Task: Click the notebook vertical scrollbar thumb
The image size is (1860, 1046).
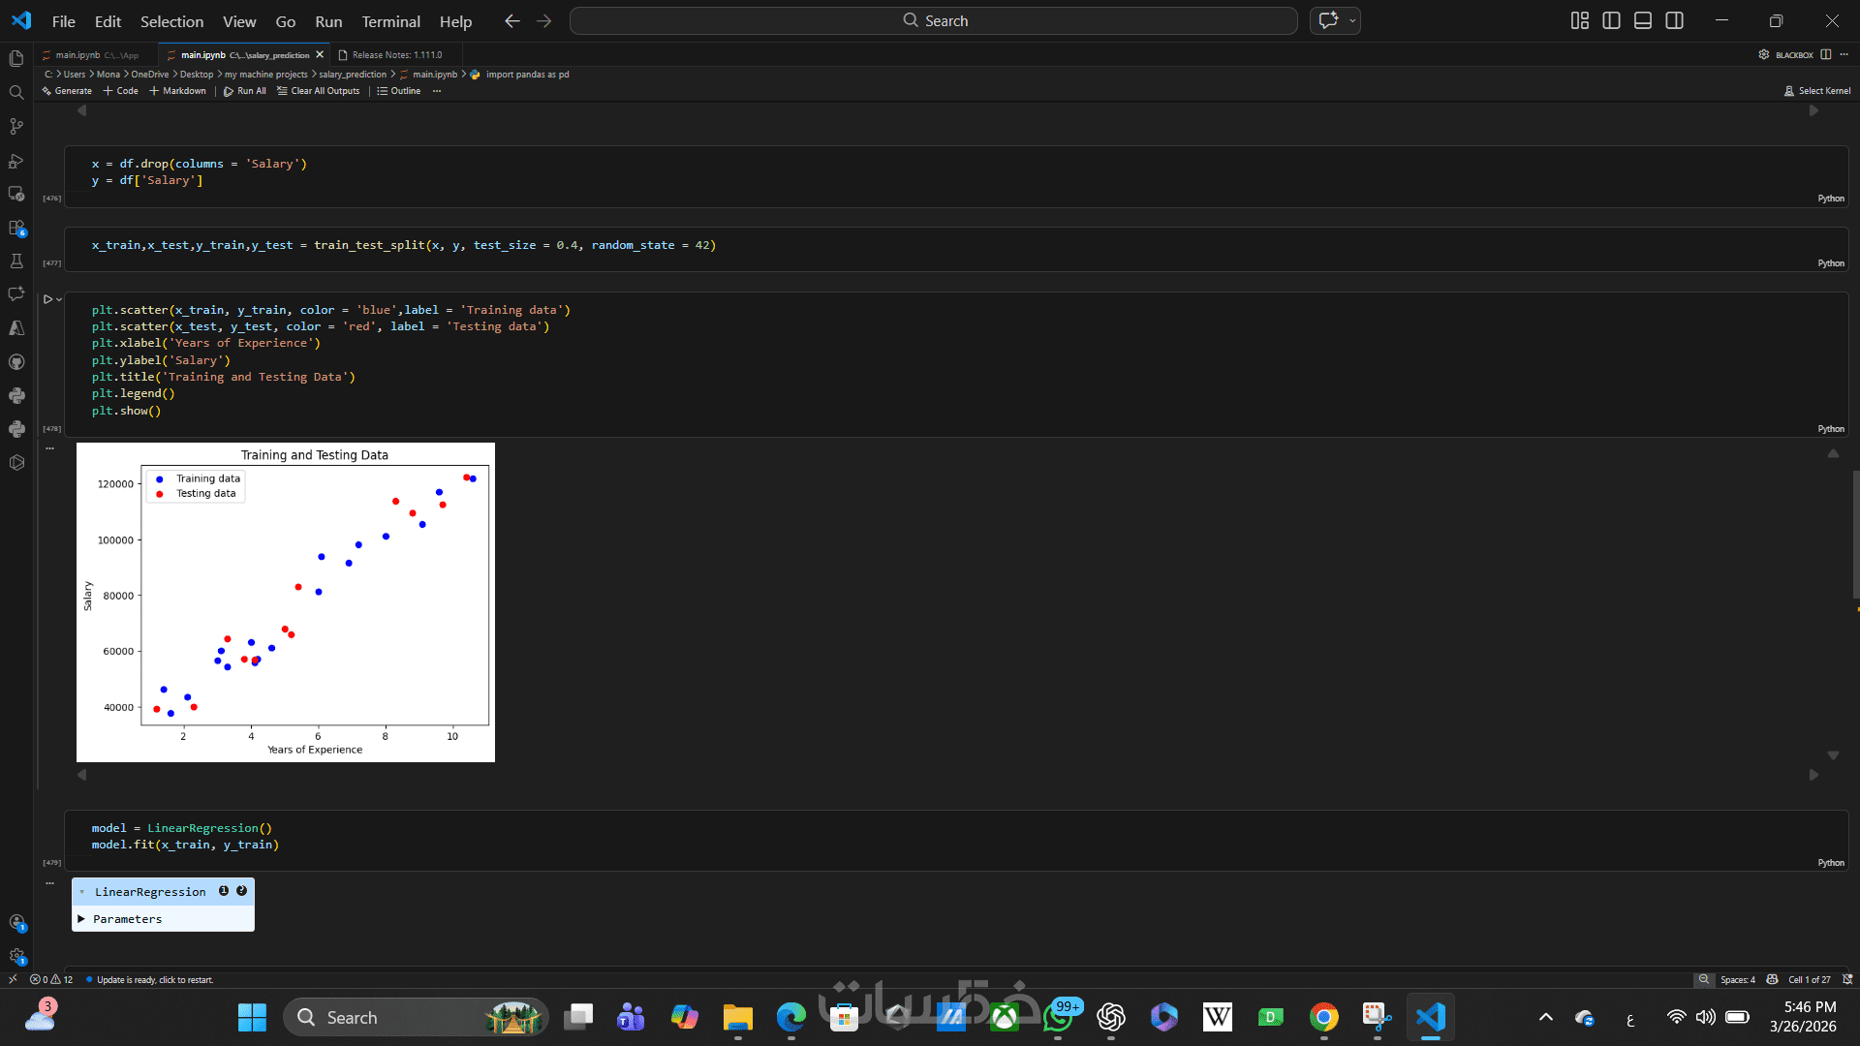Action: point(1855,533)
